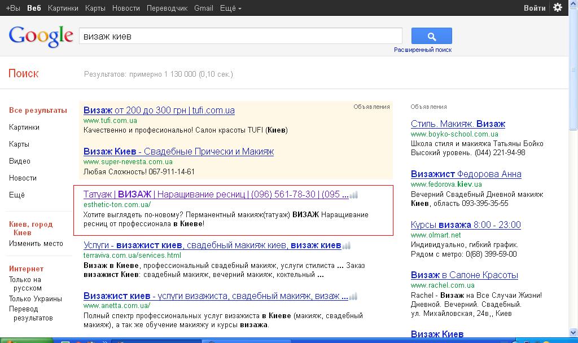Image resolution: width=578 pixels, height=343 pixels.
Task: Click the results count text
Action: click(159, 74)
